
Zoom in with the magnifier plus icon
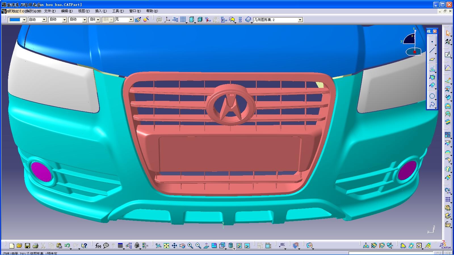190,246
